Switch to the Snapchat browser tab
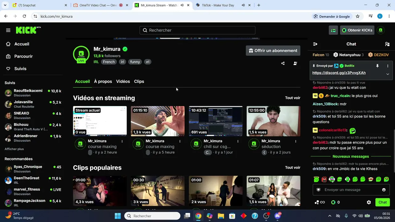This screenshot has height=222, width=395. click(39, 5)
